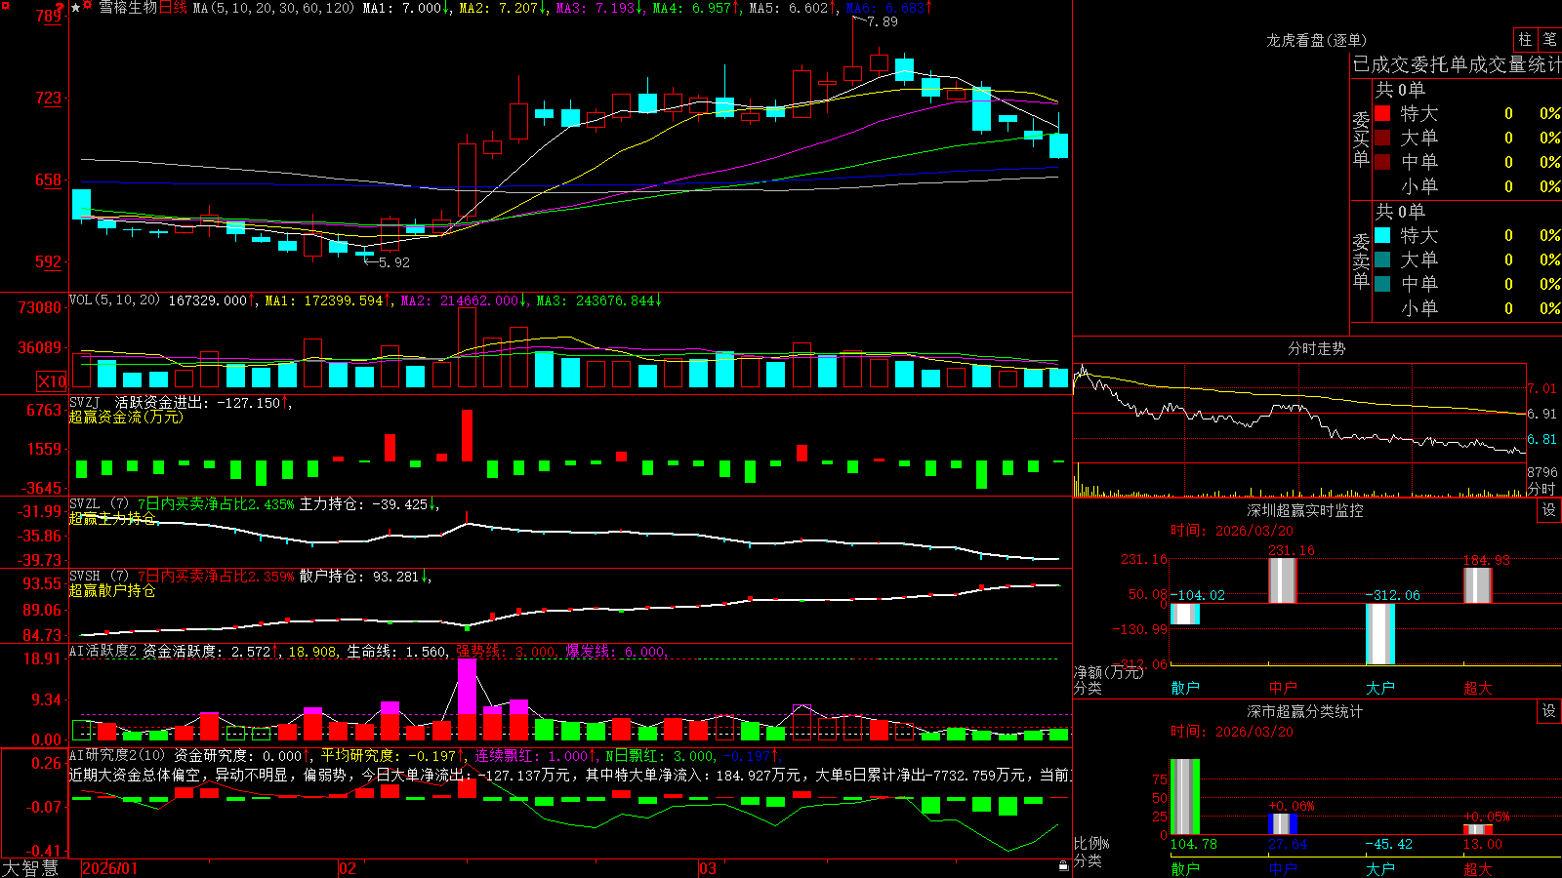Click the -312.06 大户 bar in 实时监控 chart
This screenshot has height=878, width=1562.
[1380, 634]
